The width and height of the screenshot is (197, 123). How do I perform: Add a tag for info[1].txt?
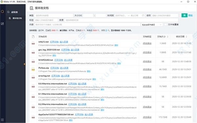[x=147, y=43]
